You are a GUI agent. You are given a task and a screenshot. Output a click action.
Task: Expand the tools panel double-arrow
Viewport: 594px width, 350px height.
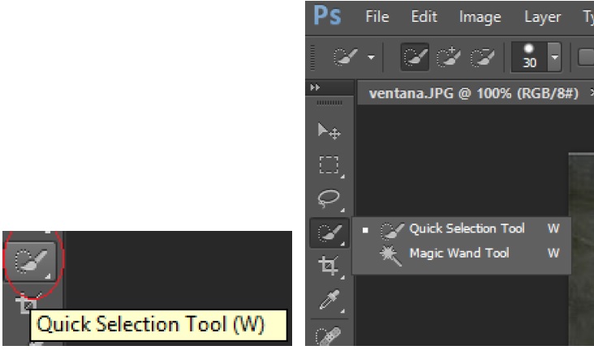[x=316, y=87]
